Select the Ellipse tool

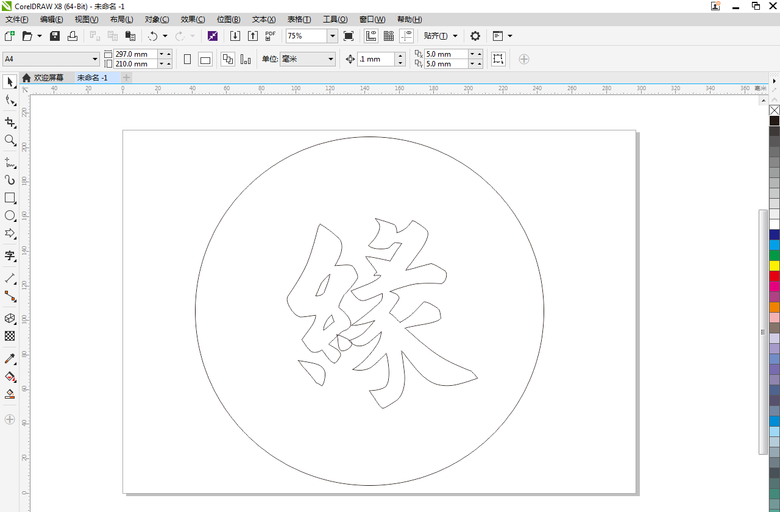[10, 216]
